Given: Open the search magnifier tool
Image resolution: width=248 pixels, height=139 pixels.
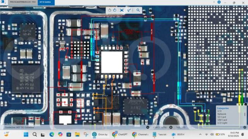Looking at the screenshot, I should point(138,10).
